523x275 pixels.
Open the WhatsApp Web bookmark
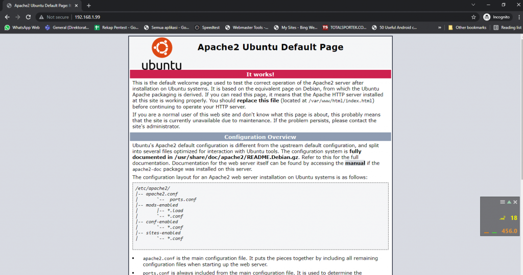22,28
